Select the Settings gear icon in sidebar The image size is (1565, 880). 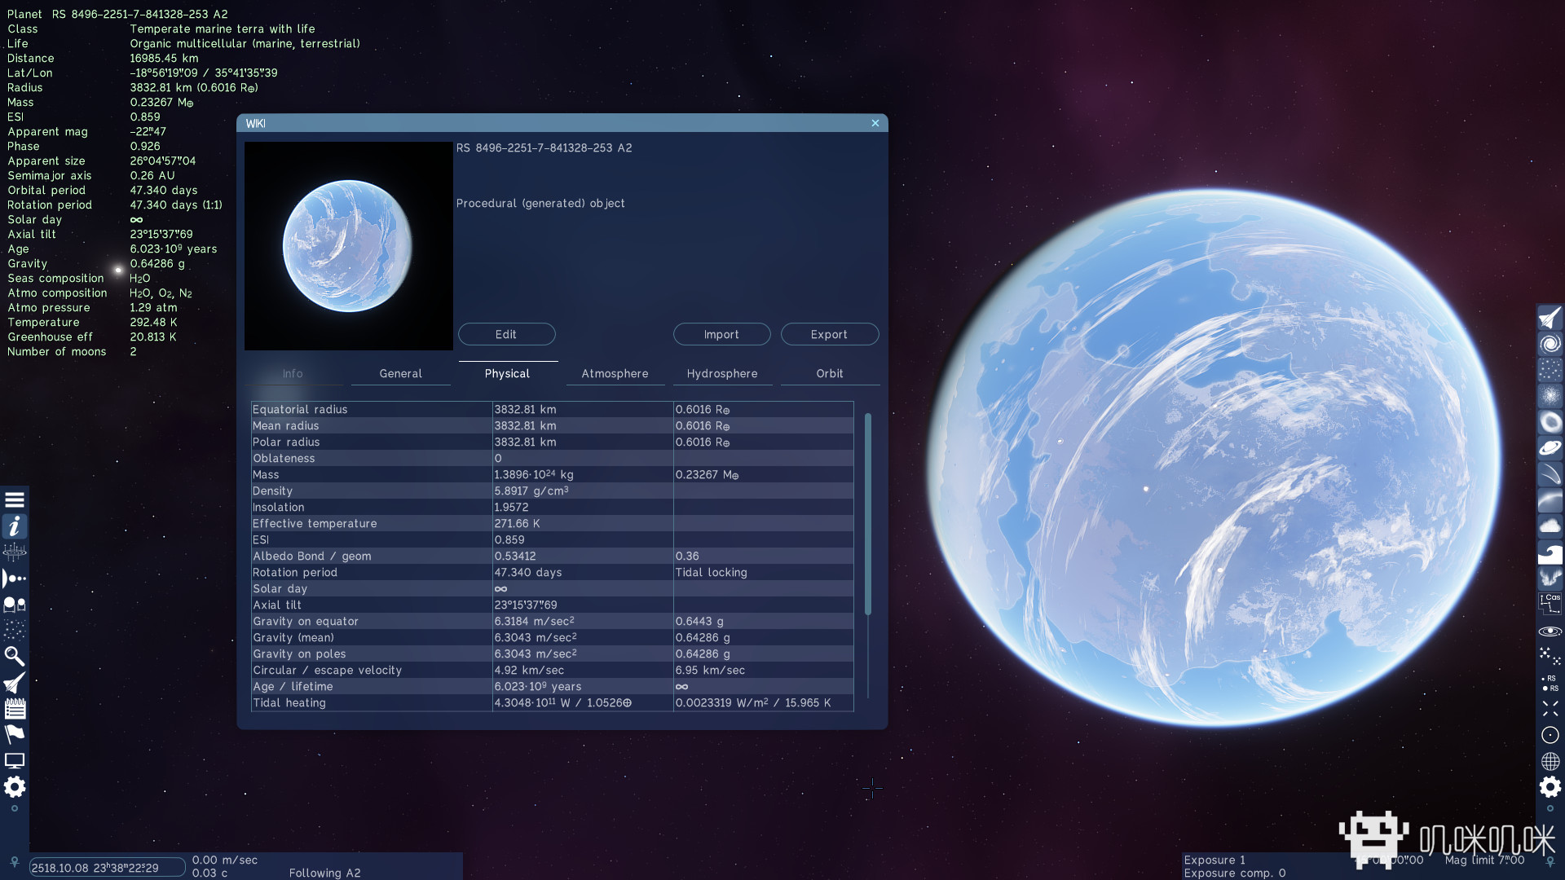click(14, 788)
